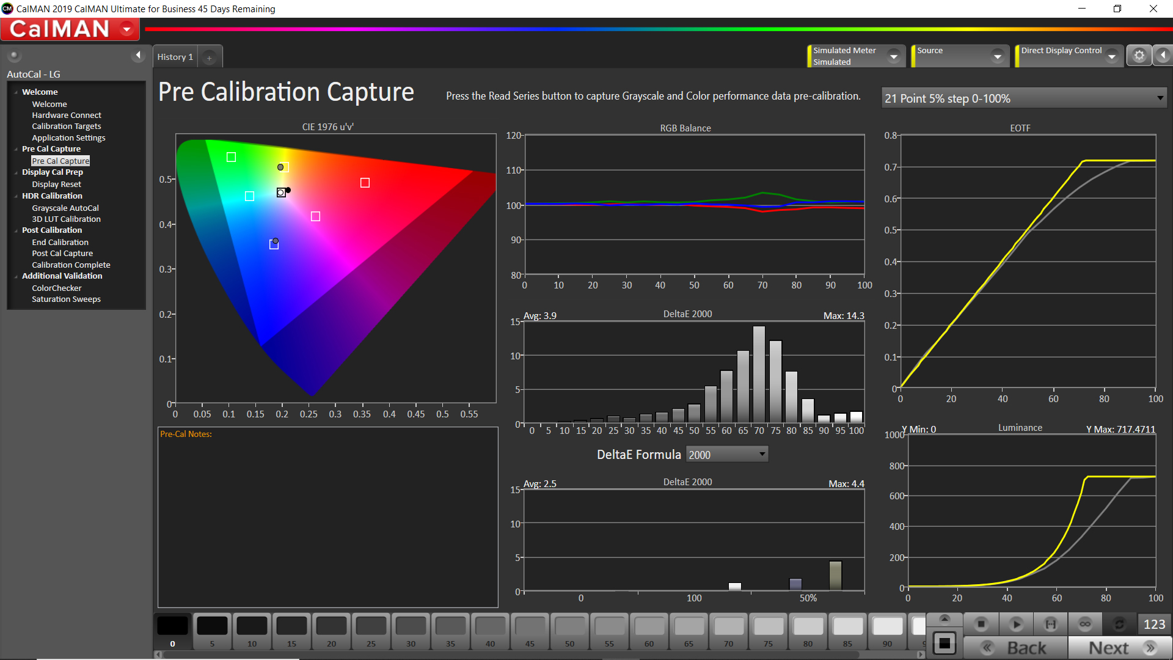Open 3D LUT Calibration workflow page
This screenshot has width=1173, height=660.
pyautogui.click(x=66, y=219)
